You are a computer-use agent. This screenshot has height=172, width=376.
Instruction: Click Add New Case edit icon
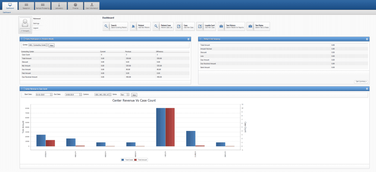pyautogui.click(x=179, y=26)
